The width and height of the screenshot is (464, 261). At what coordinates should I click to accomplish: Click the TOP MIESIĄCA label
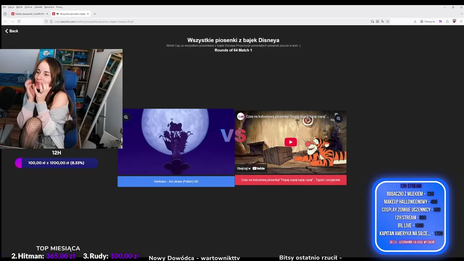(58, 248)
